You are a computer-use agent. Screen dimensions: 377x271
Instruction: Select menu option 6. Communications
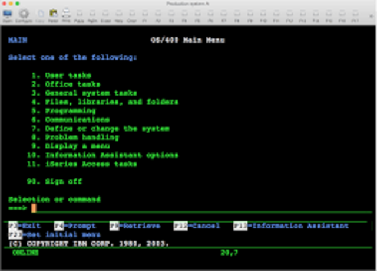click(x=71, y=120)
